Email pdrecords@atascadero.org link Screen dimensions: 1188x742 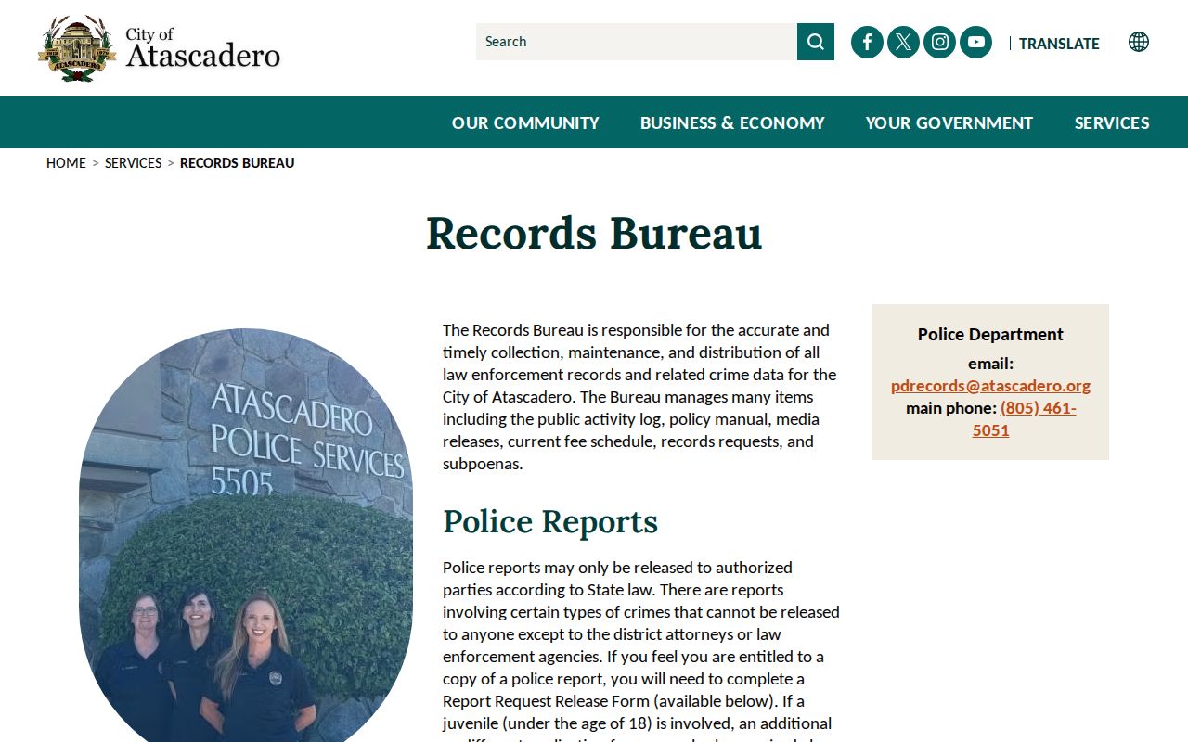pos(990,386)
